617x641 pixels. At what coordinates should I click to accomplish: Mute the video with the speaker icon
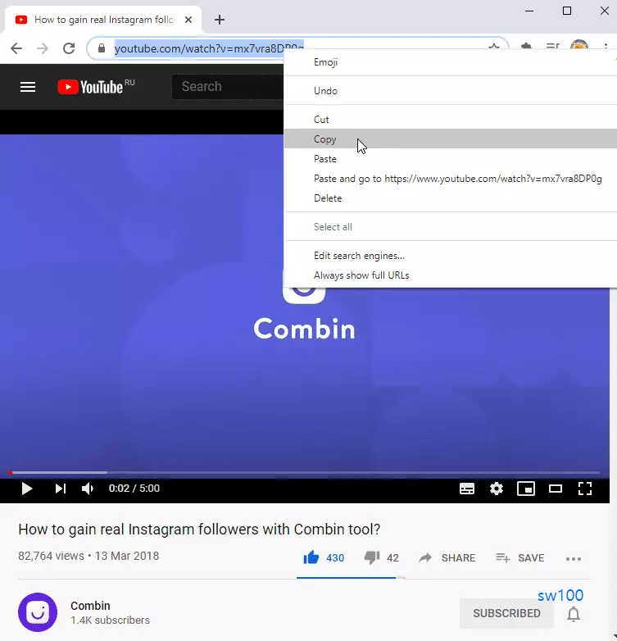click(88, 489)
